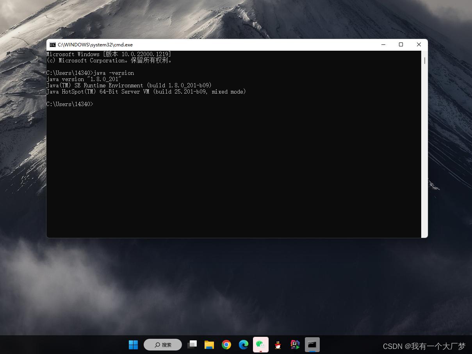Click the cmd.exe icon in the title bar

click(x=52, y=44)
